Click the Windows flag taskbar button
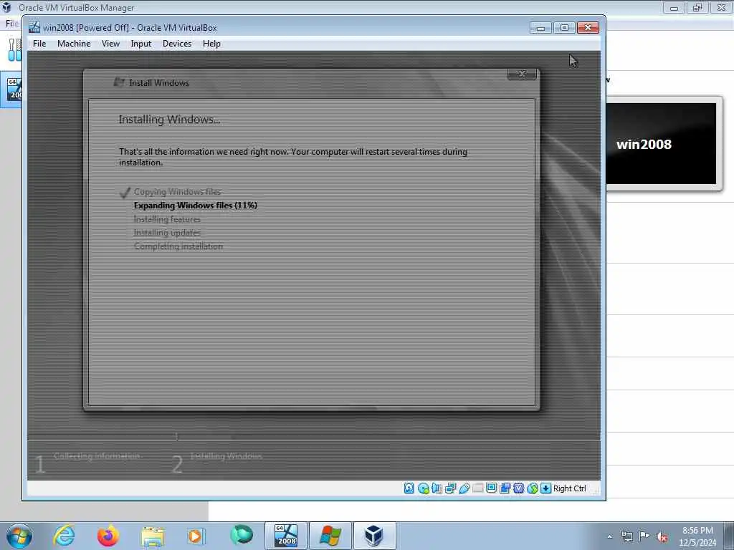 tap(330, 536)
